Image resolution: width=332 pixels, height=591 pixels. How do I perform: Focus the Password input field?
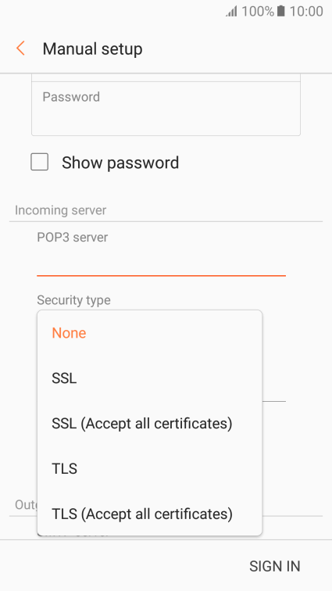click(166, 109)
